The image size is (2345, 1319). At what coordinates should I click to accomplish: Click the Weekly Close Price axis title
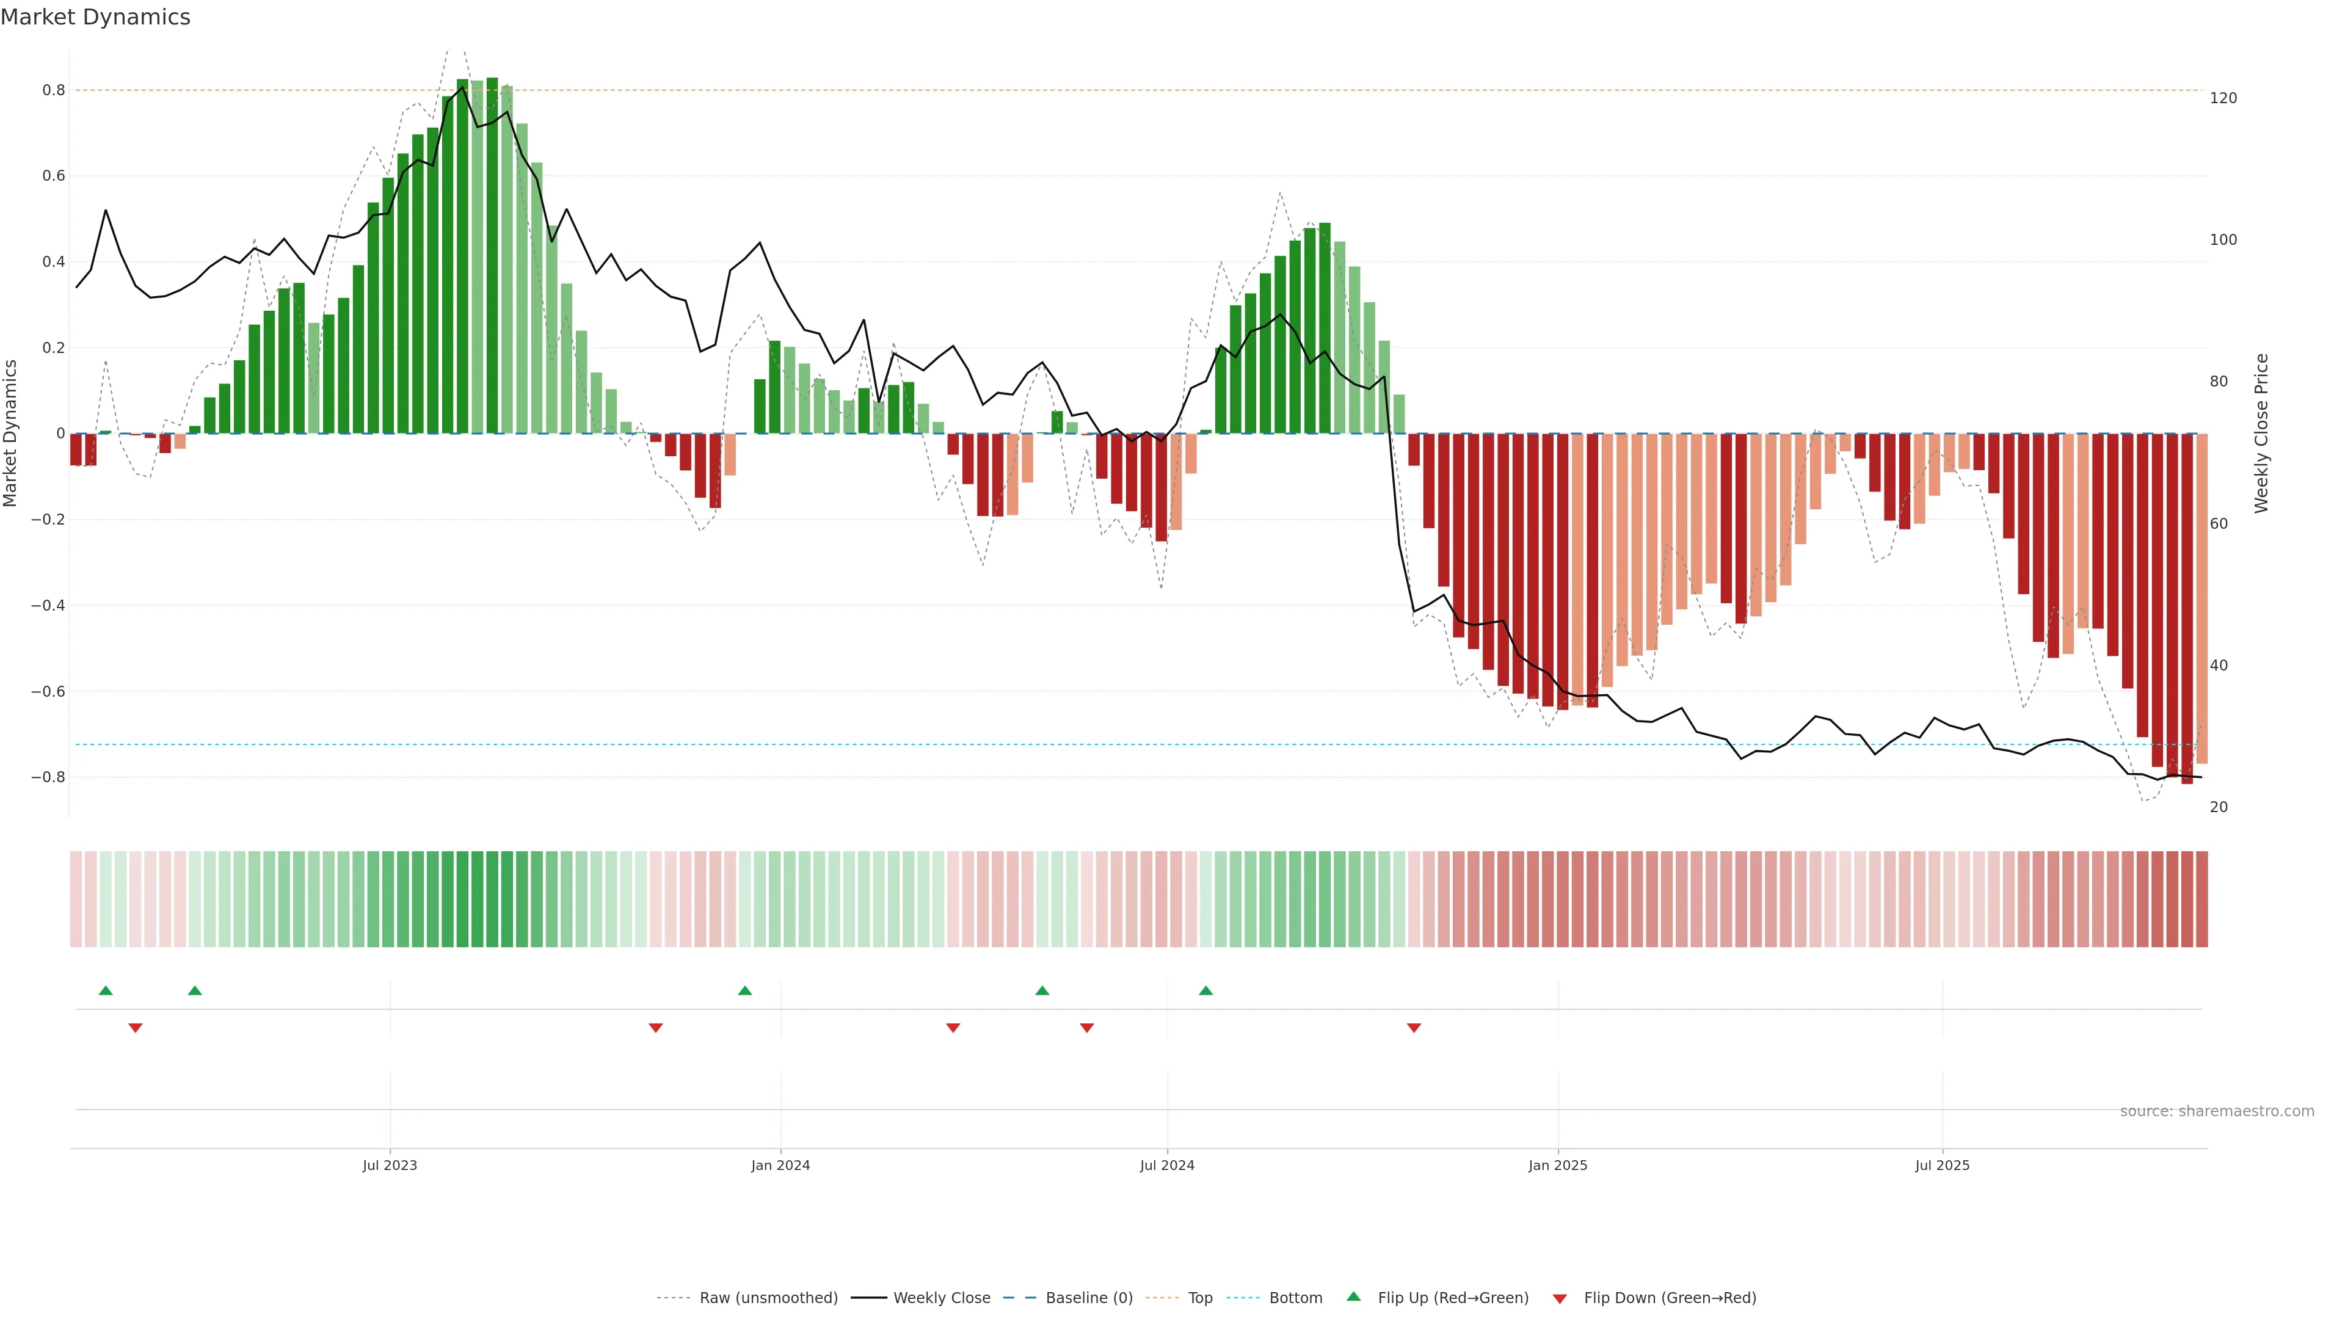point(2261,434)
